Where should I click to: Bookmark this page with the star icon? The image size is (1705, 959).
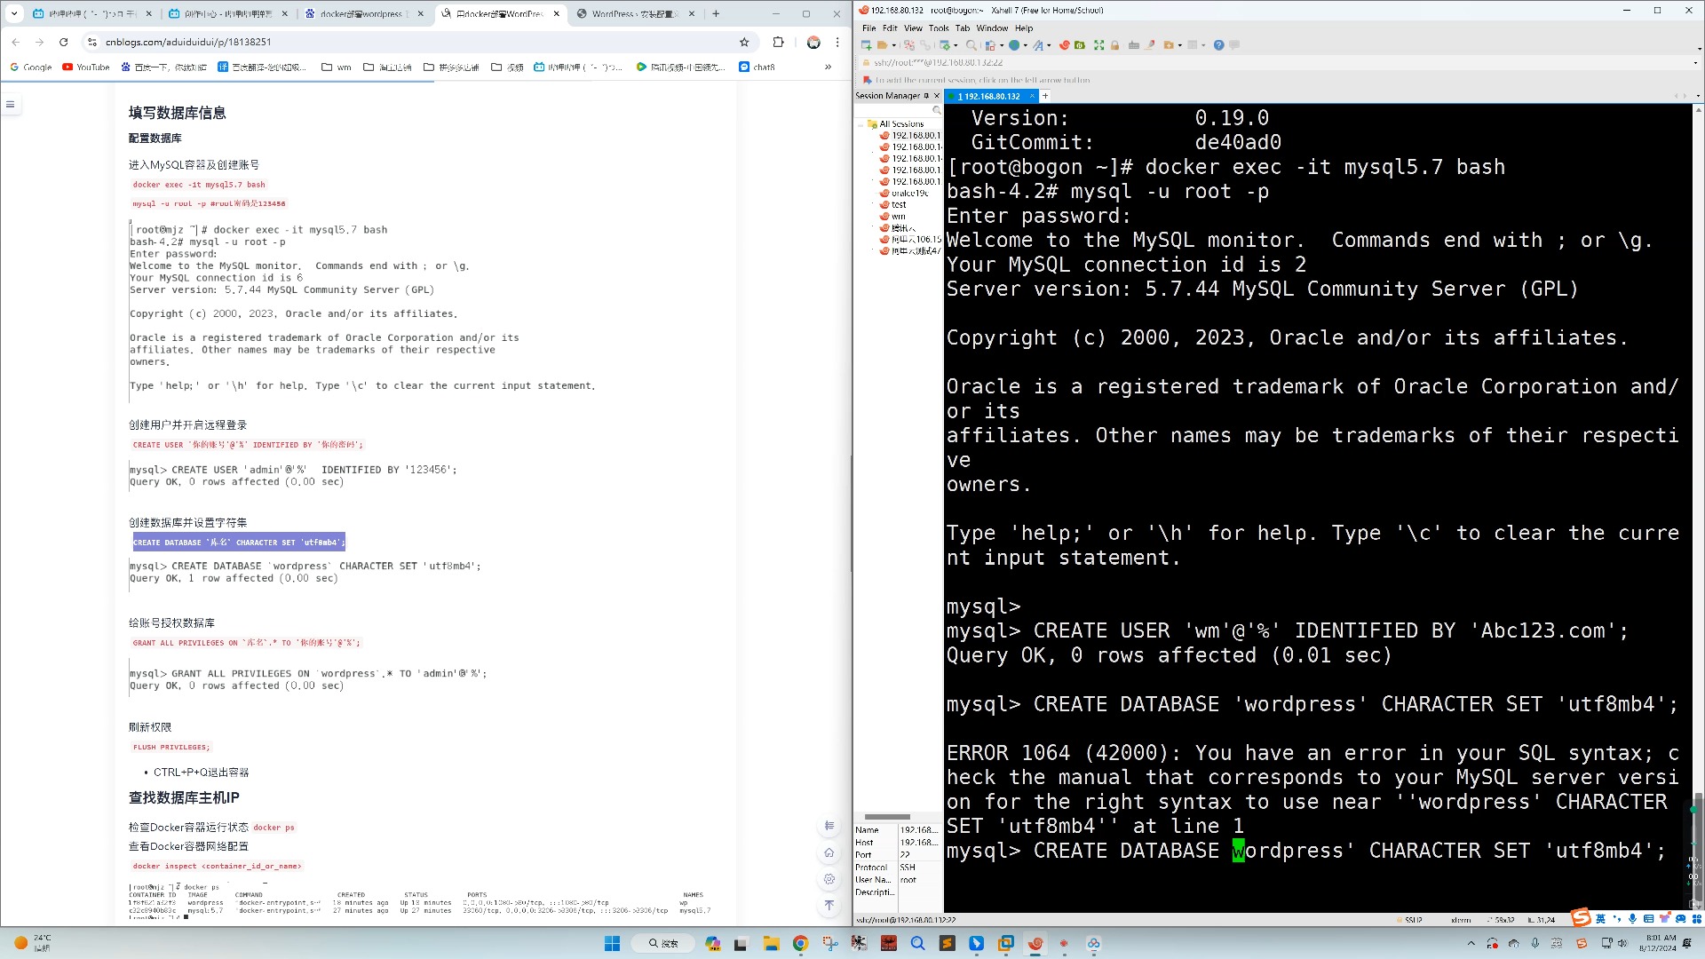click(x=744, y=42)
